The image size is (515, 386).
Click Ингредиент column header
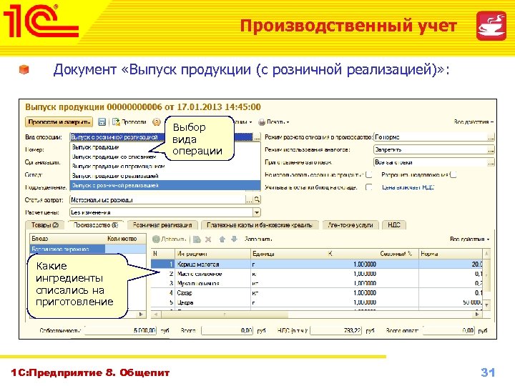(x=213, y=254)
